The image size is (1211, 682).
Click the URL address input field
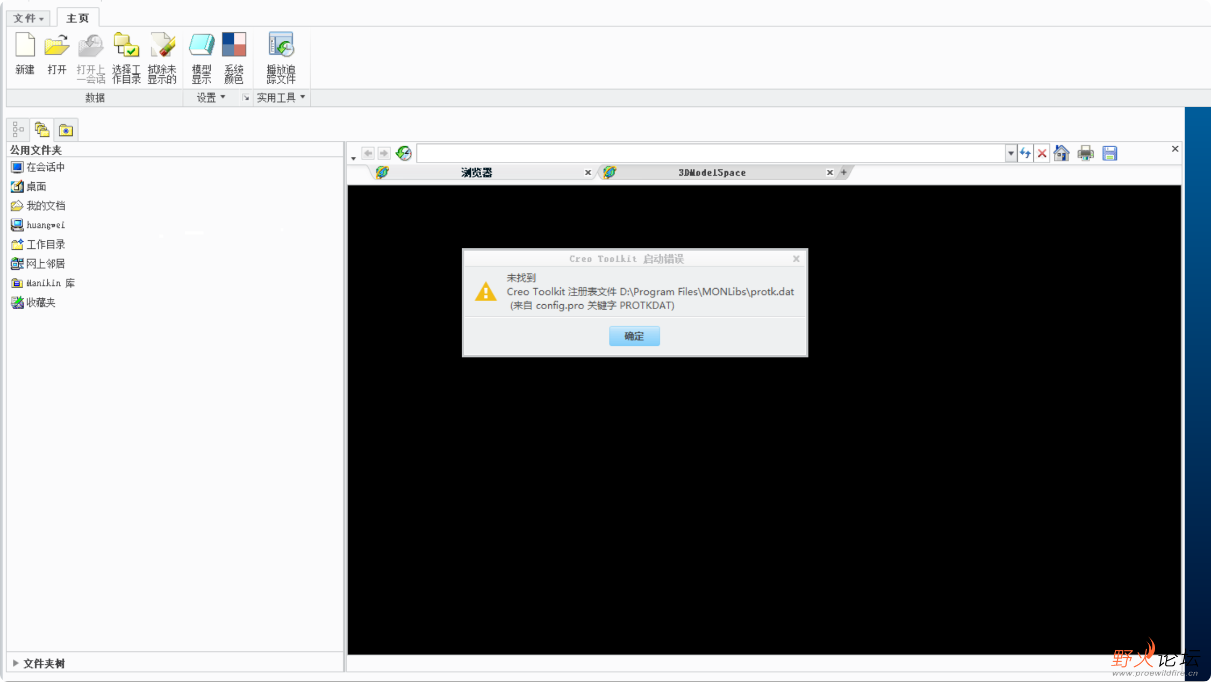tap(711, 154)
